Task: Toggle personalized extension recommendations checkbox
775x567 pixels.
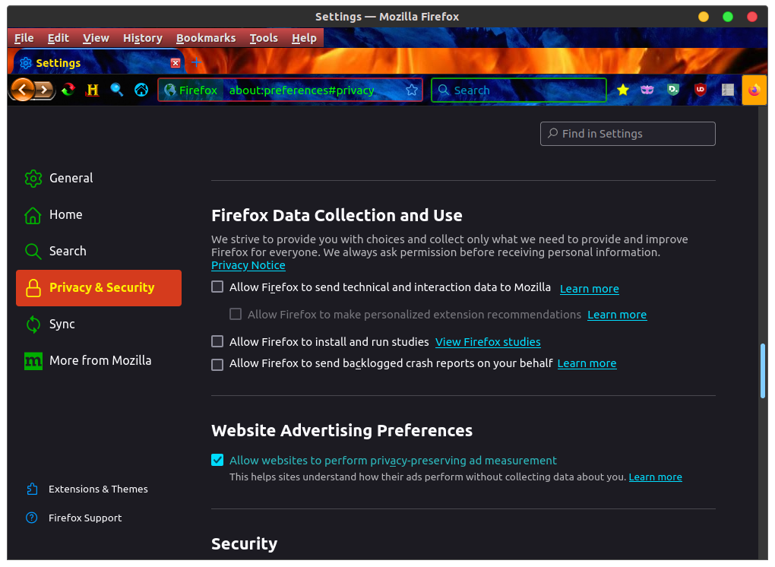Action: point(236,314)
